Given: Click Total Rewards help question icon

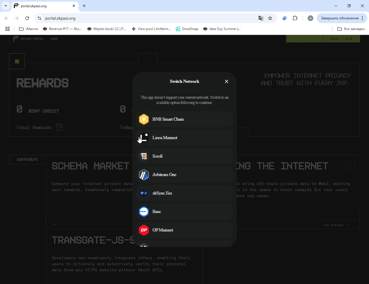Looking at the screenshot, I should click(59, 127).
